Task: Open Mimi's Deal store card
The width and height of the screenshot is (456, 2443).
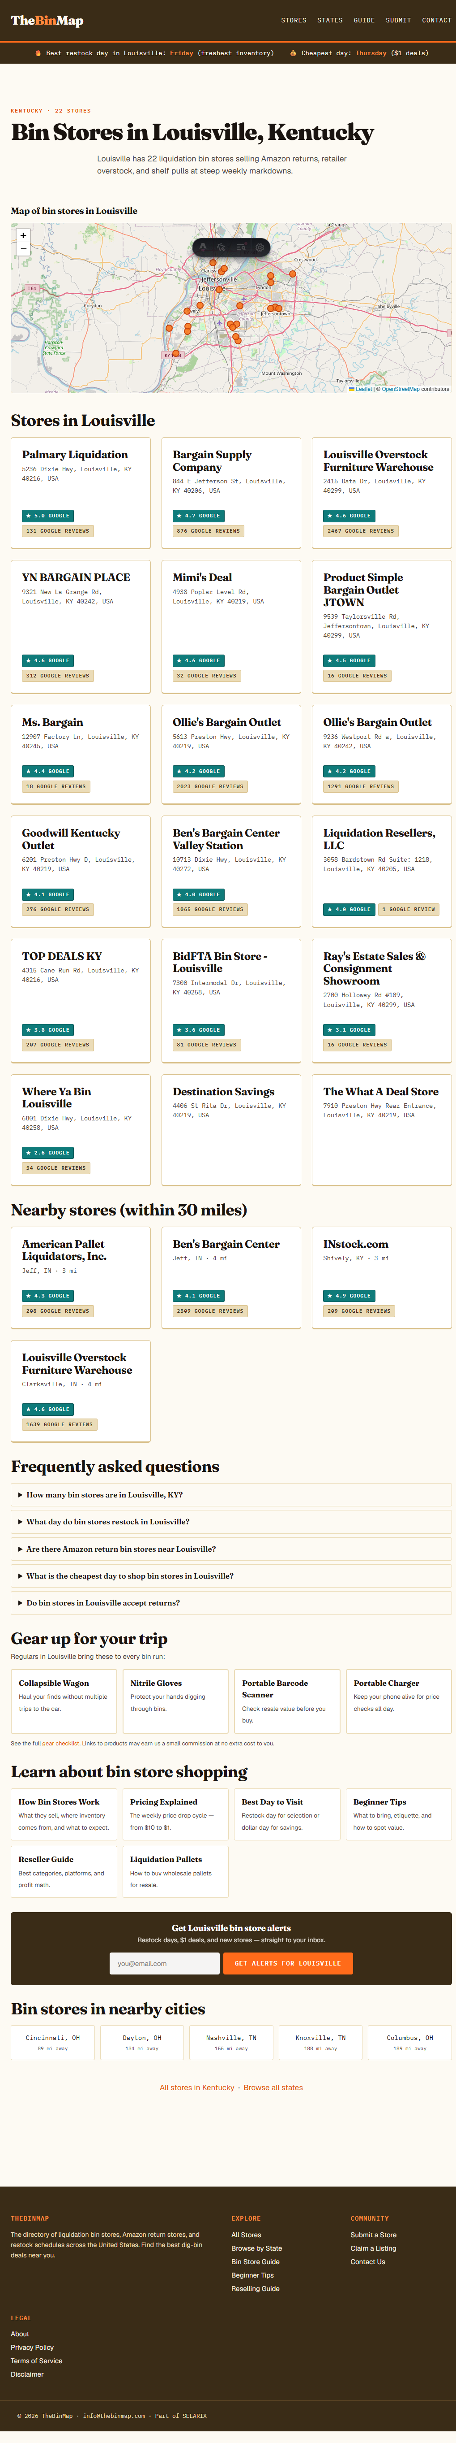Action: [x=231, y=626]
